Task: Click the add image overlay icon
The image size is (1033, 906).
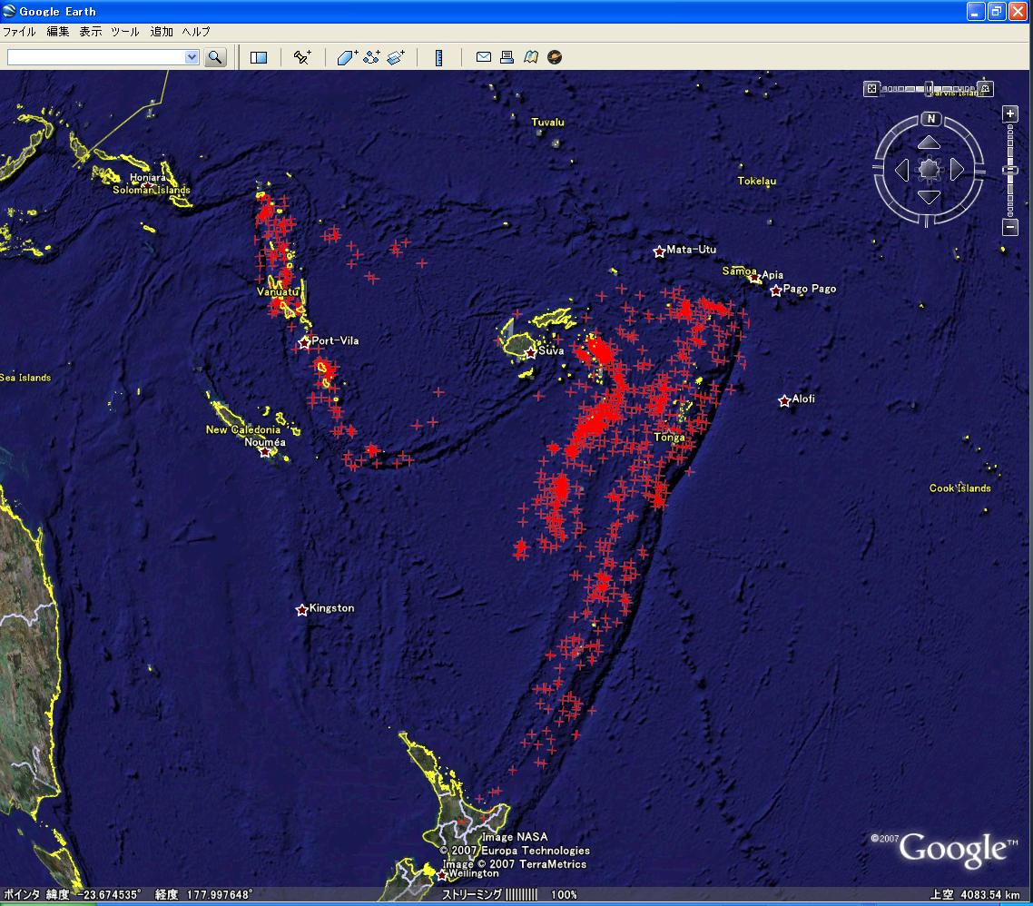Action: pos(395,57)
